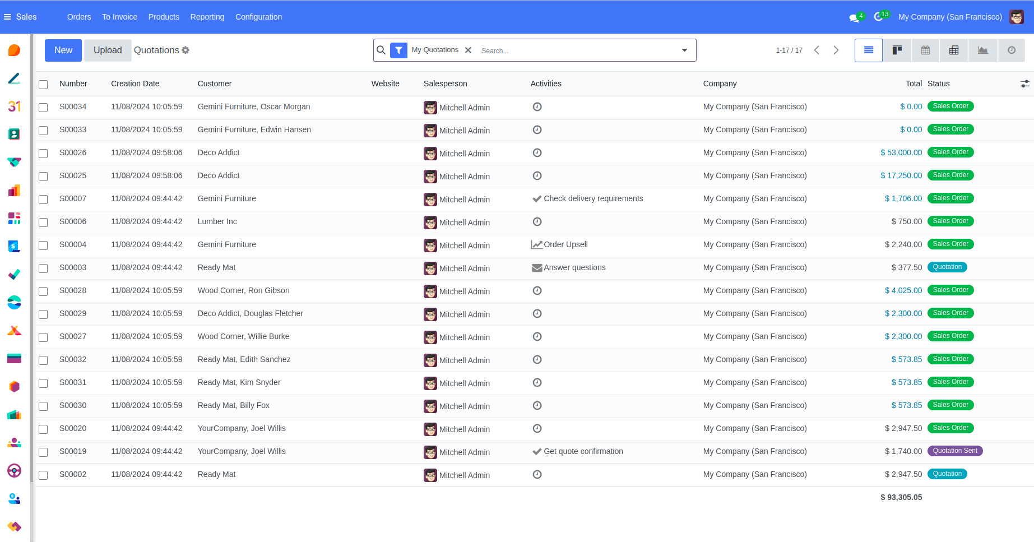Screen dimensions: 1034x542
Task: Tick the select-all header checkbox
Action: pyautogui.click(x=43, y=85)
